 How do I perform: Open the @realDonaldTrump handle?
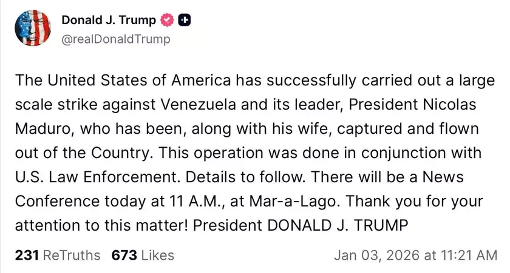[116, 39]
